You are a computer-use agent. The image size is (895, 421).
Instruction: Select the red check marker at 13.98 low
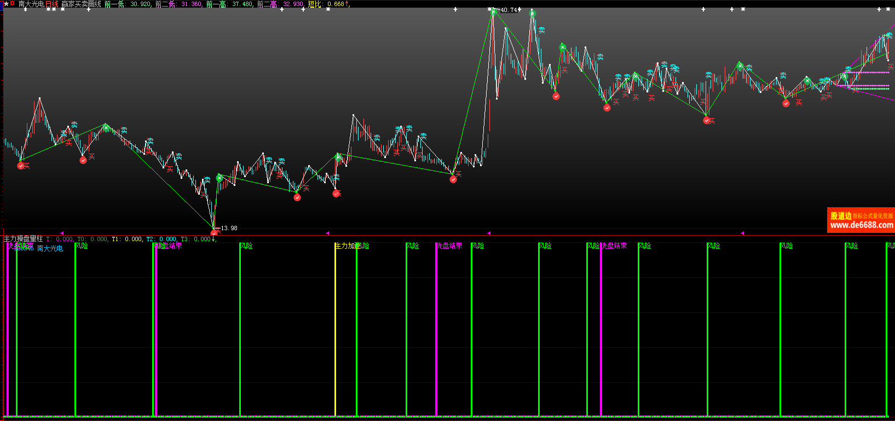(x=214, y=233)
